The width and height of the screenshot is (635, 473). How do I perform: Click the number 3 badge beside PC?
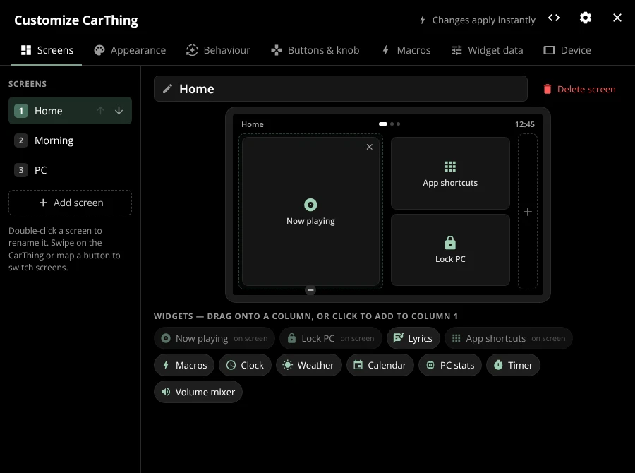click(21, 170)
